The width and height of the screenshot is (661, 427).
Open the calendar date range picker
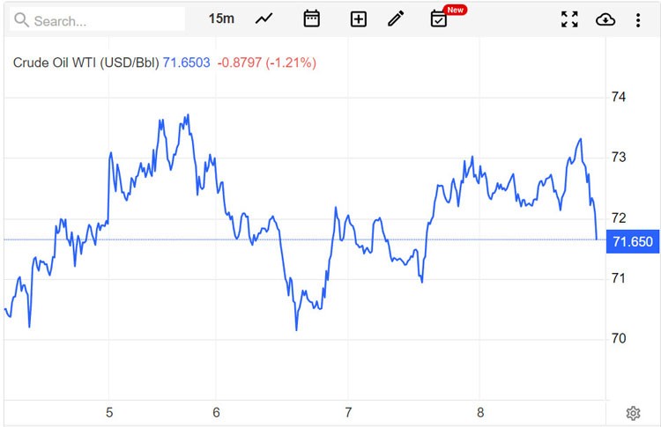click(311, 18)
